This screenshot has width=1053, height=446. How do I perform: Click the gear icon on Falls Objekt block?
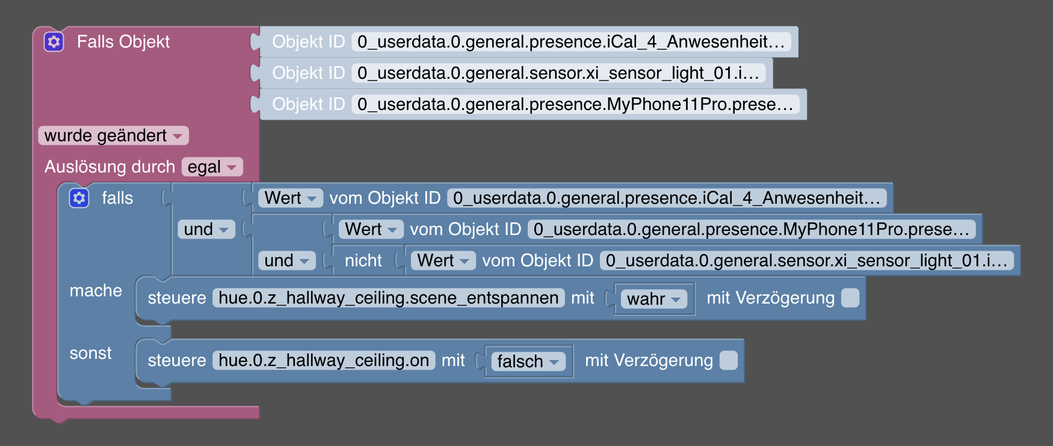coord(54,41)
